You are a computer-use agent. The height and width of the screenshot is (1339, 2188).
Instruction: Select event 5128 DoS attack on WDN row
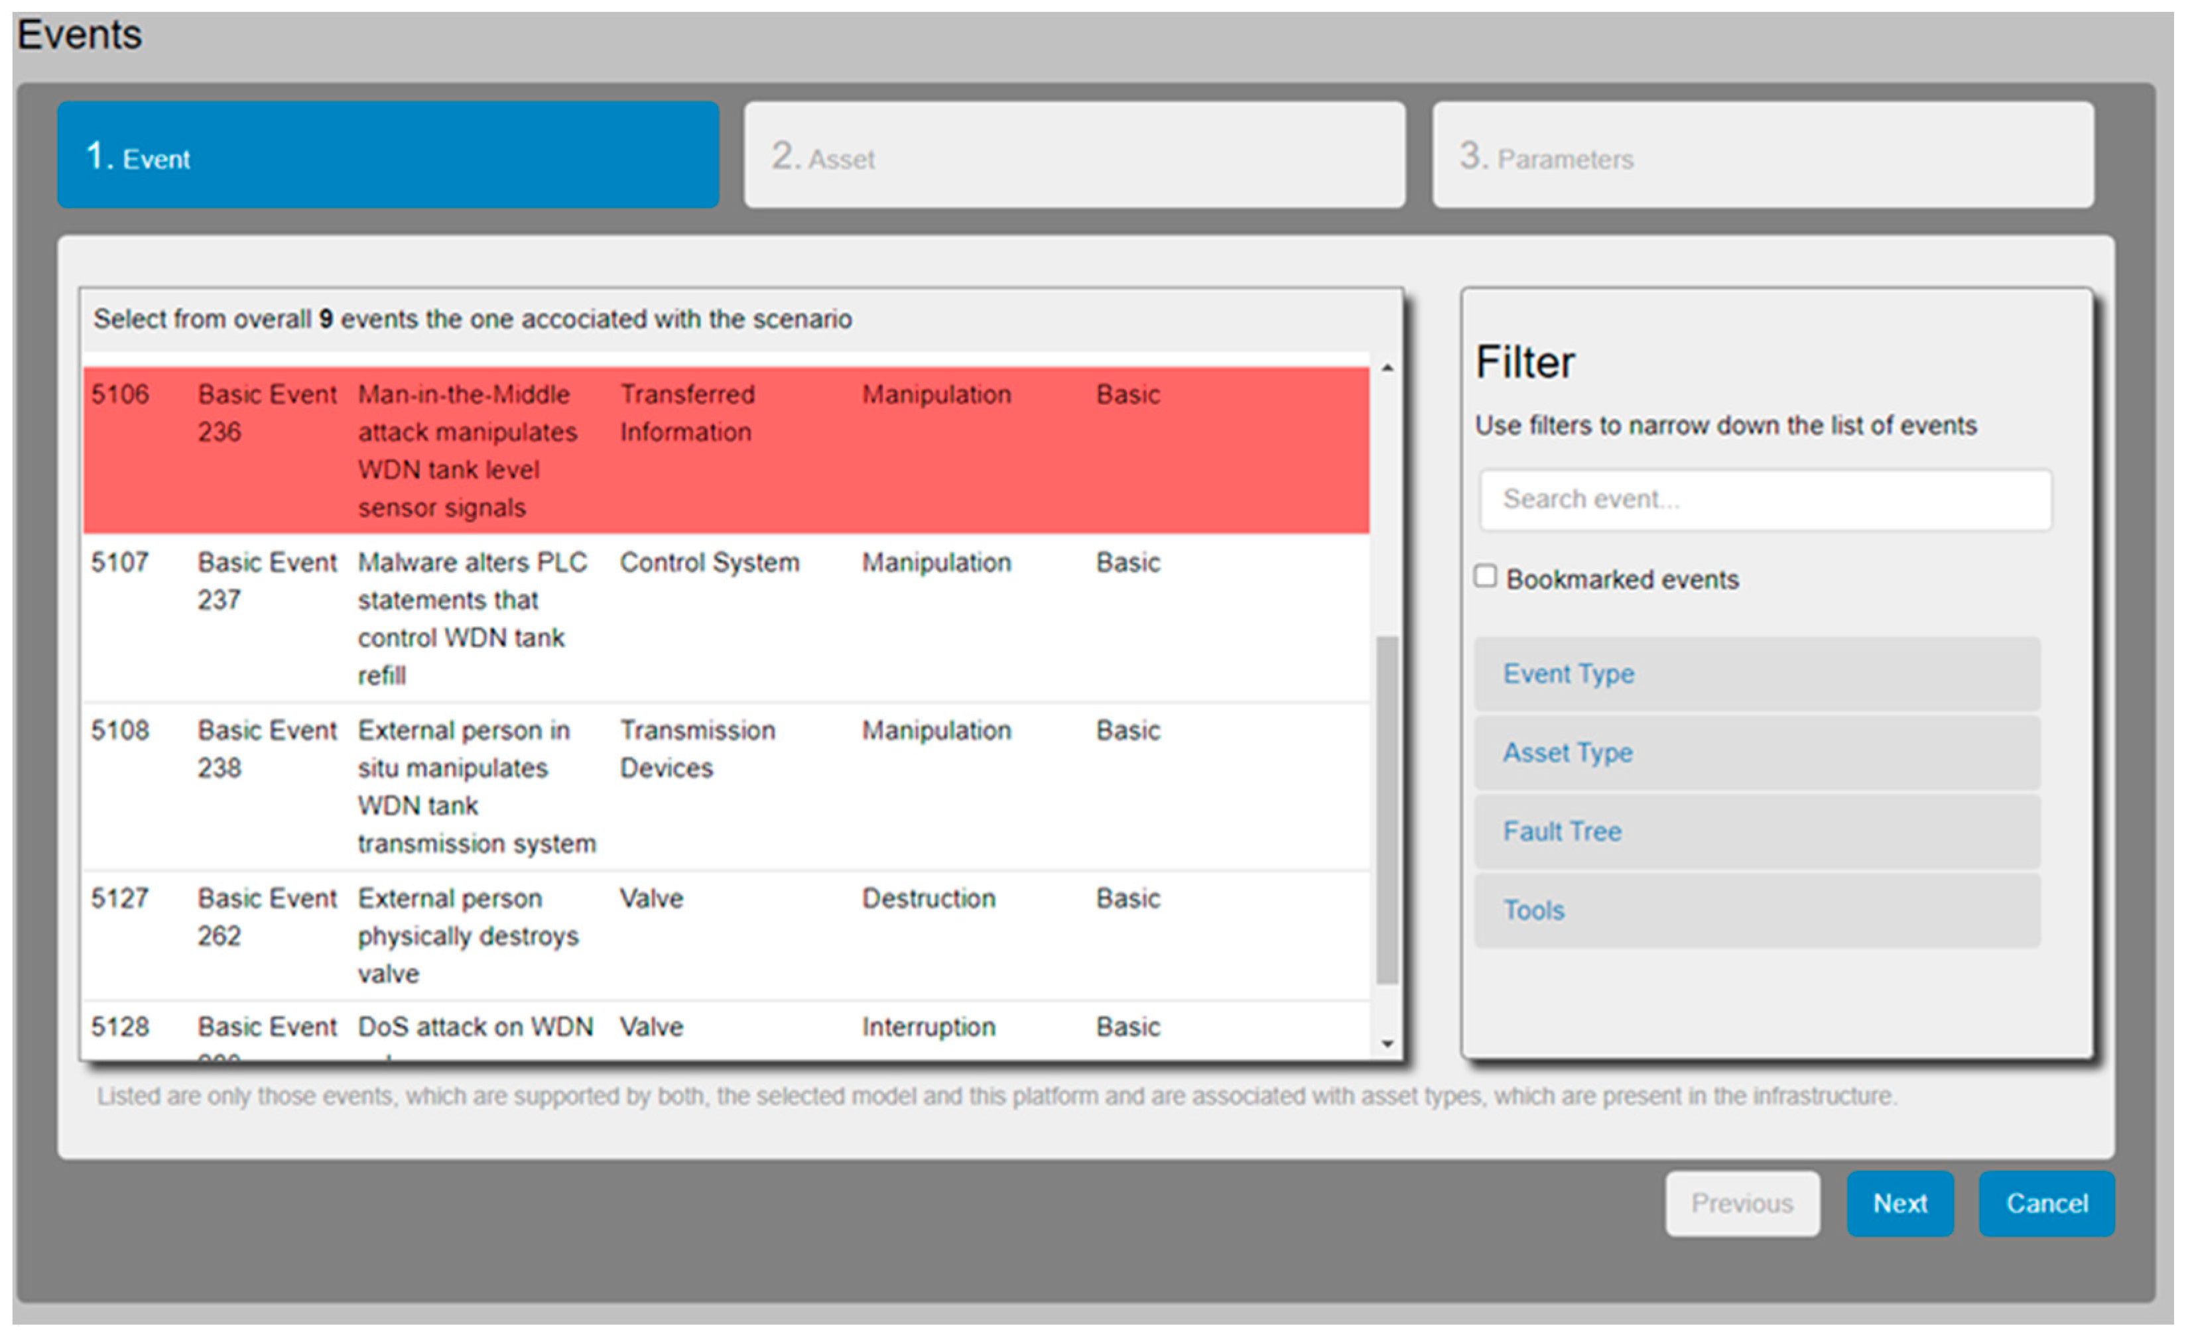click(726, 1028)
